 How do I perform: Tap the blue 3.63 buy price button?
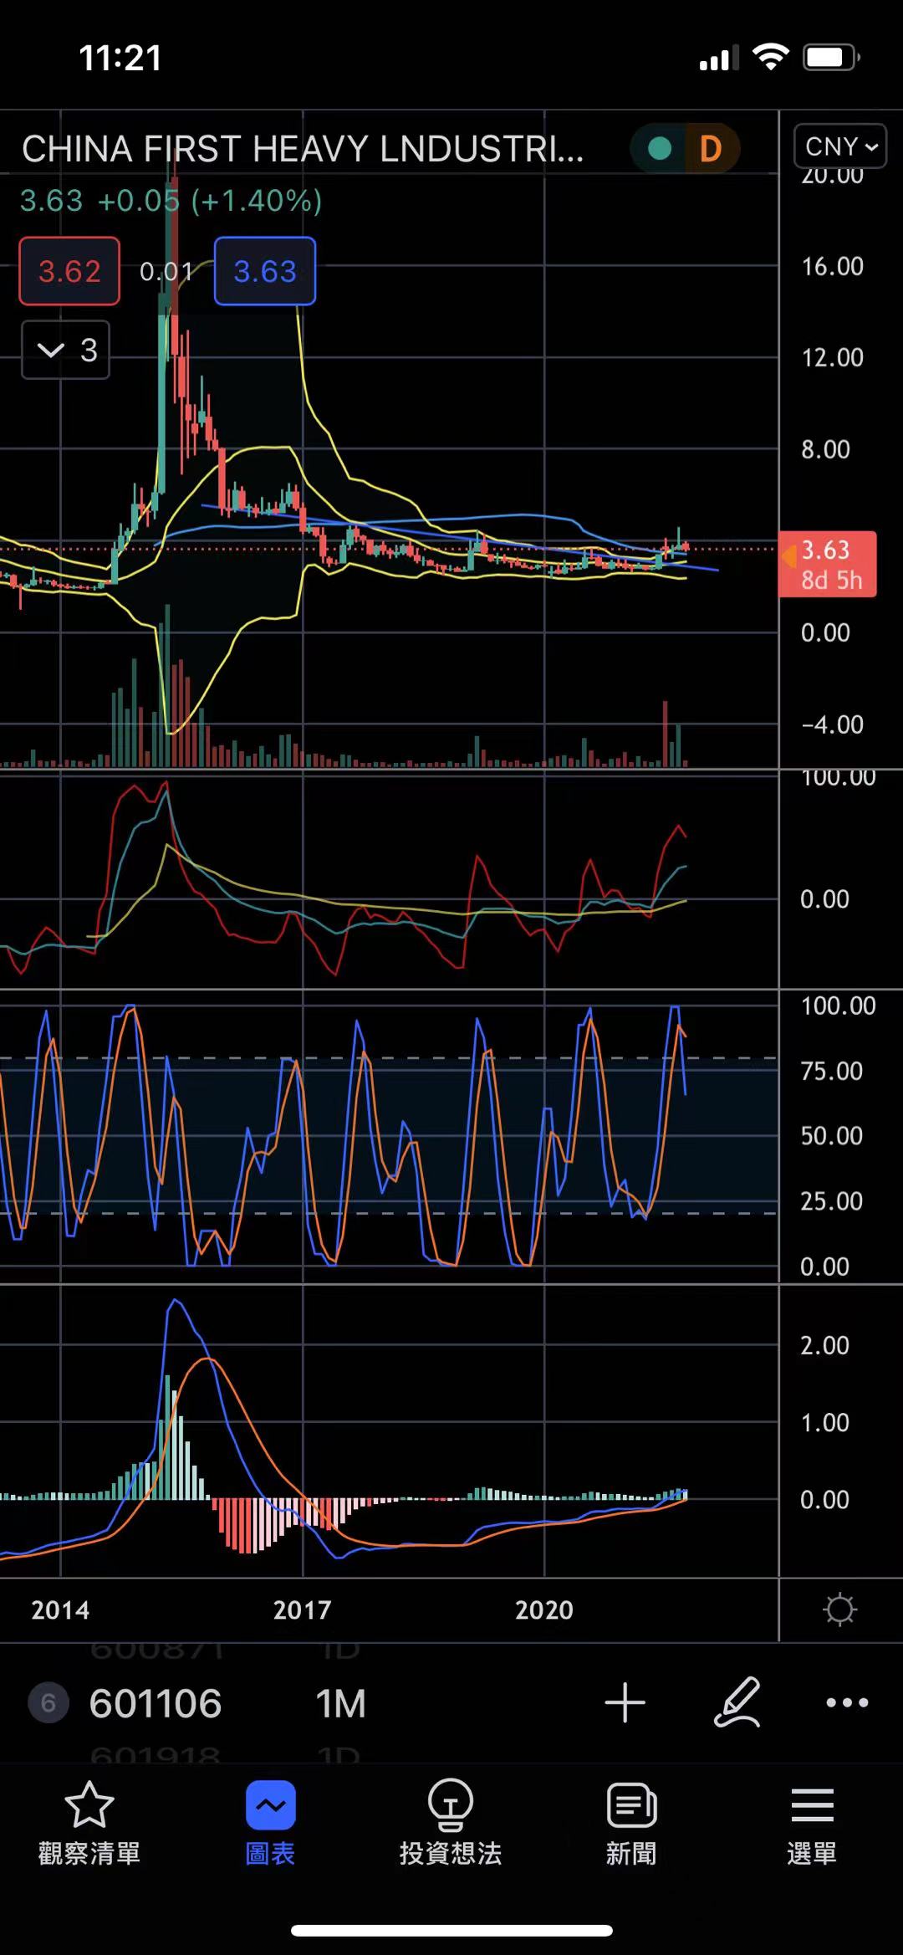coord(265,271)
